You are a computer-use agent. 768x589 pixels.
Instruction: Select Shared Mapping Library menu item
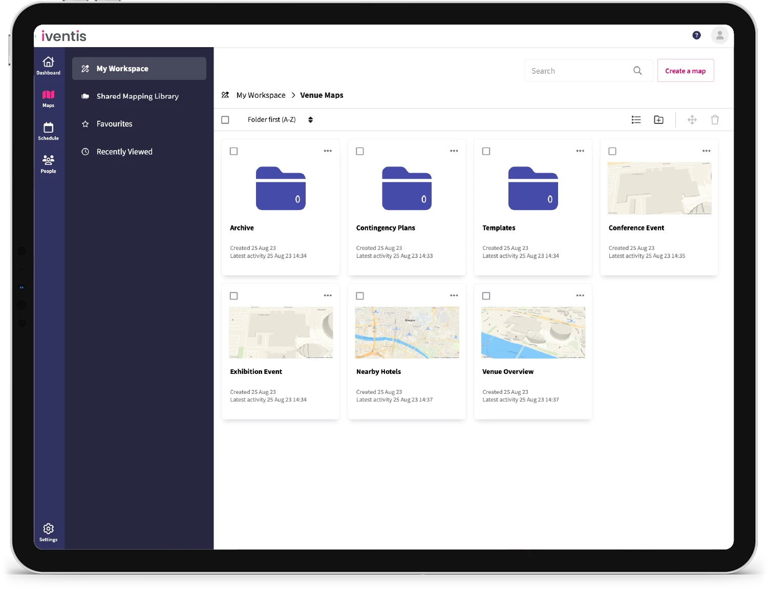tap(137, 96)
